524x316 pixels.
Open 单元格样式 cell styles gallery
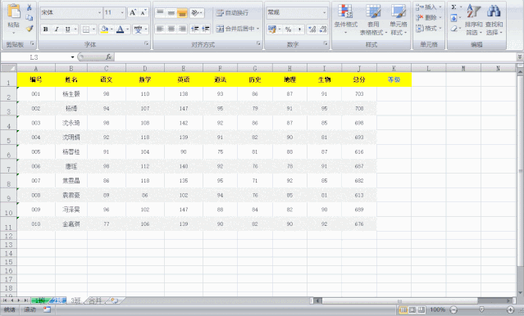(399, 20)
